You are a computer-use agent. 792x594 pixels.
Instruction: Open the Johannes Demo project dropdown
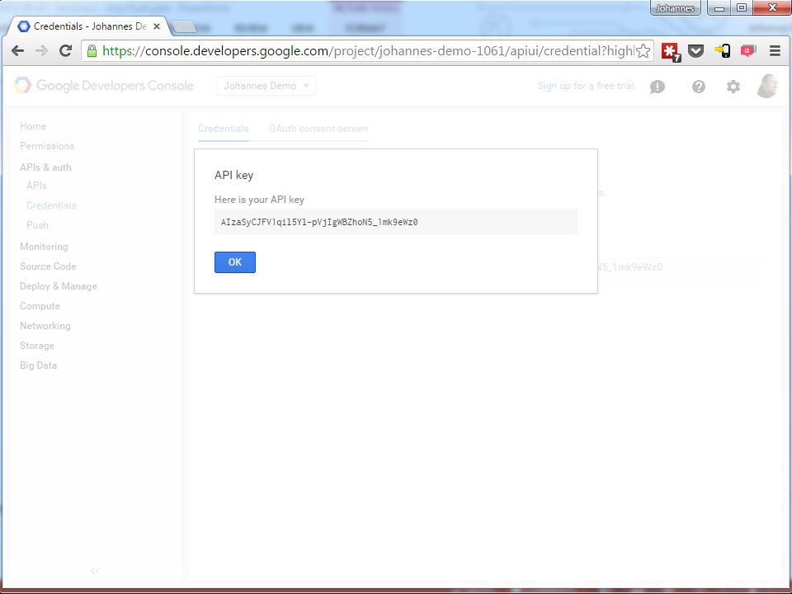(x=266, y=86)
